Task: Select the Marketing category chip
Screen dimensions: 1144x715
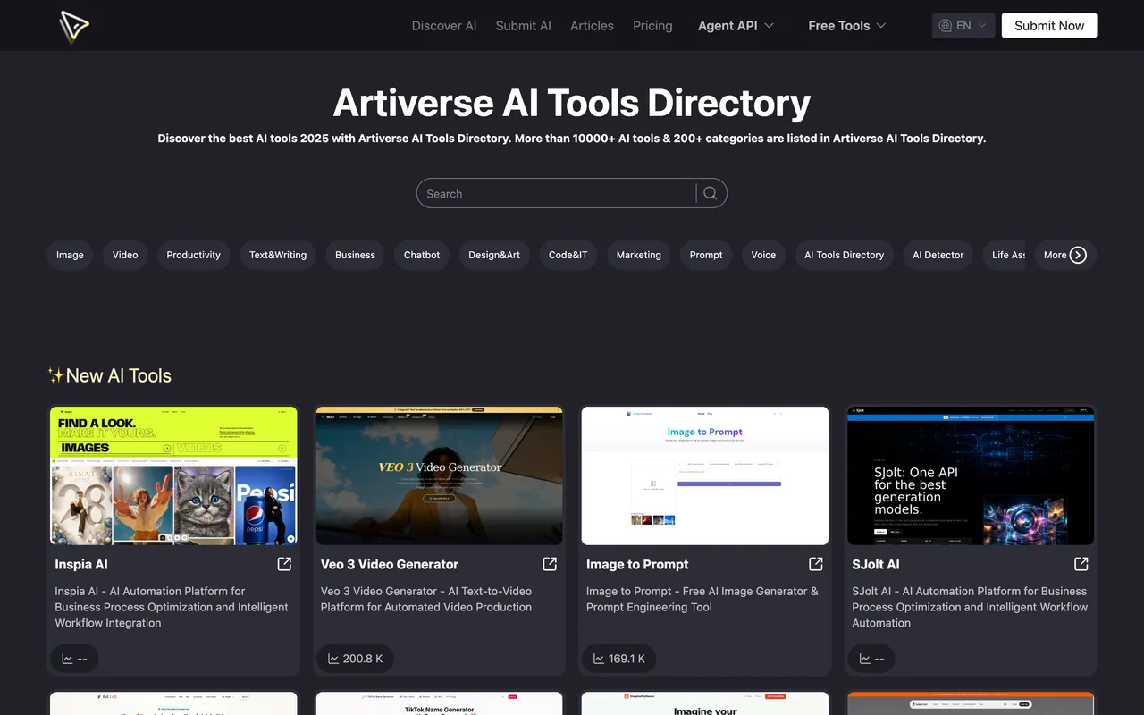Action: click(x=639, y=255)
